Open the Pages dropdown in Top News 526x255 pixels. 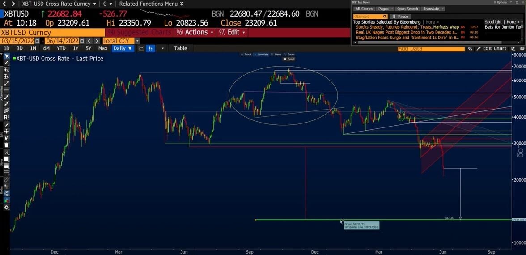tap(385, 9)
